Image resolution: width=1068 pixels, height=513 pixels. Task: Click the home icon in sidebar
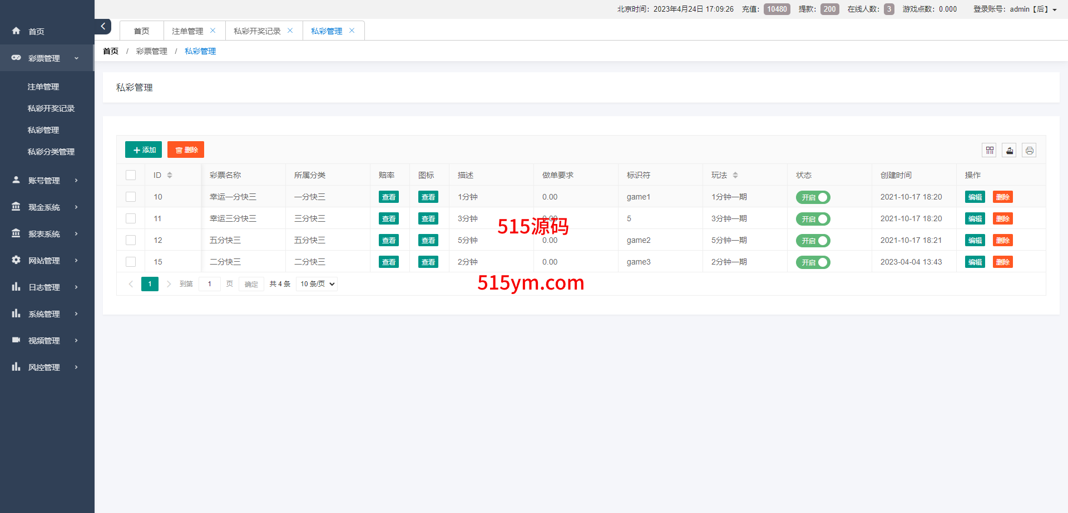pyautogui.click(x=16, y=31)
